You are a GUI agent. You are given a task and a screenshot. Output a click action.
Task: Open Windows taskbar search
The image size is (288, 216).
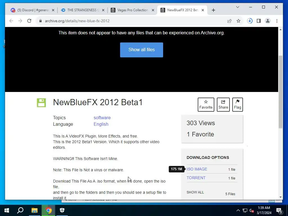pyautogui.click(x=20, y=210)
